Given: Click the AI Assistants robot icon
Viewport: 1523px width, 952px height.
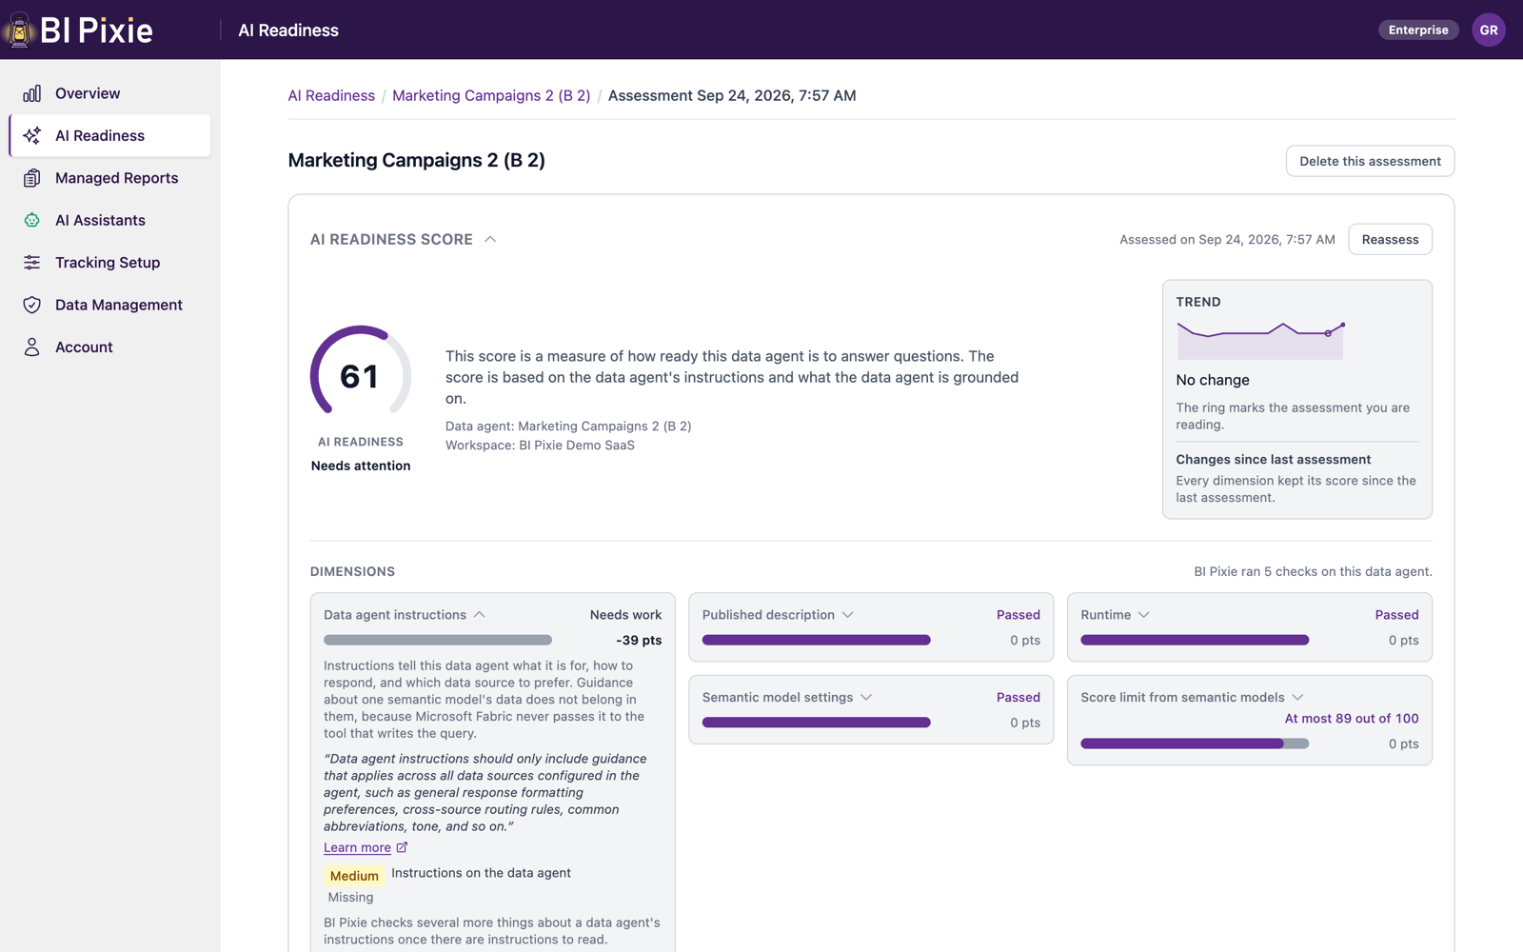Looking at the screenshot, I should [32, 220].
